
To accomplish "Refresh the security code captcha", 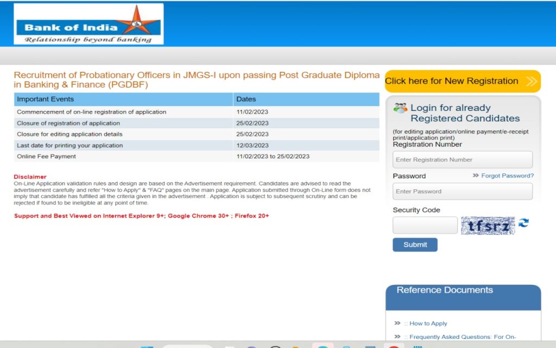I will pyautogui.click(x=523, y=223).
